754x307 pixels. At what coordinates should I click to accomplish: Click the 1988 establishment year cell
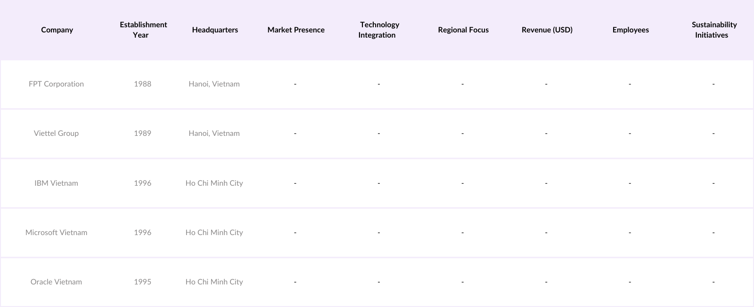coord(142,84)
